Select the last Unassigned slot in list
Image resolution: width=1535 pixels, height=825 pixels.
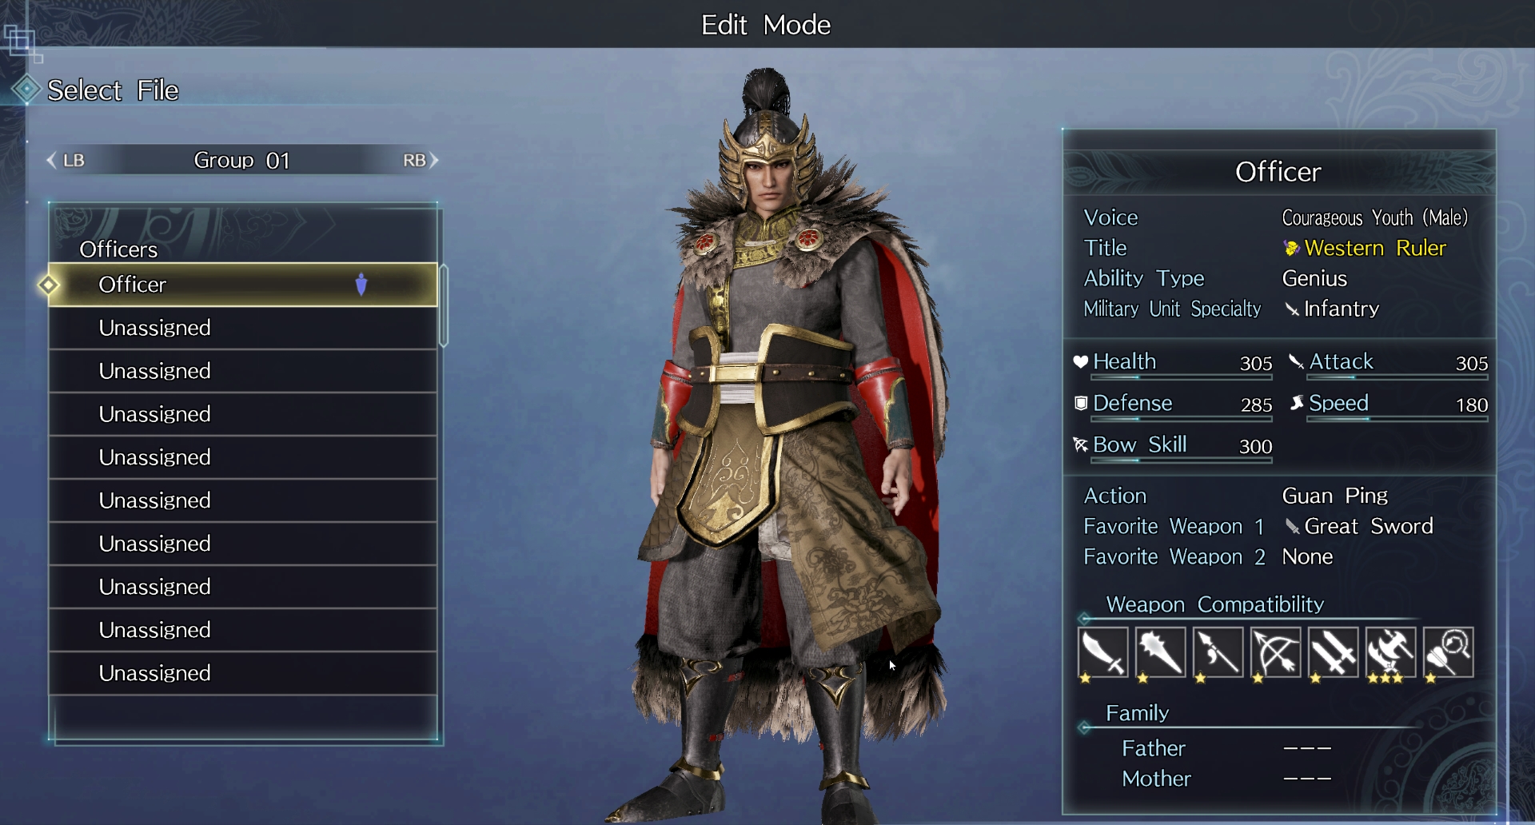point(243,673)
